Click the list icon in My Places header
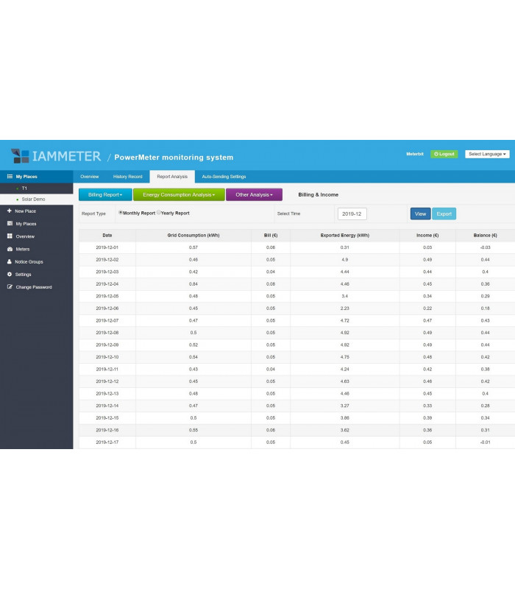Image resolution: width=515 pixels, height=589 pixels. (x=10, y=177)
